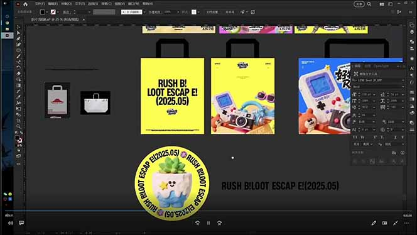Select the black RUSH B!LOOT ESCAP text line
Viewport: 417px width, 235px height.
click(x=280, y=186)
